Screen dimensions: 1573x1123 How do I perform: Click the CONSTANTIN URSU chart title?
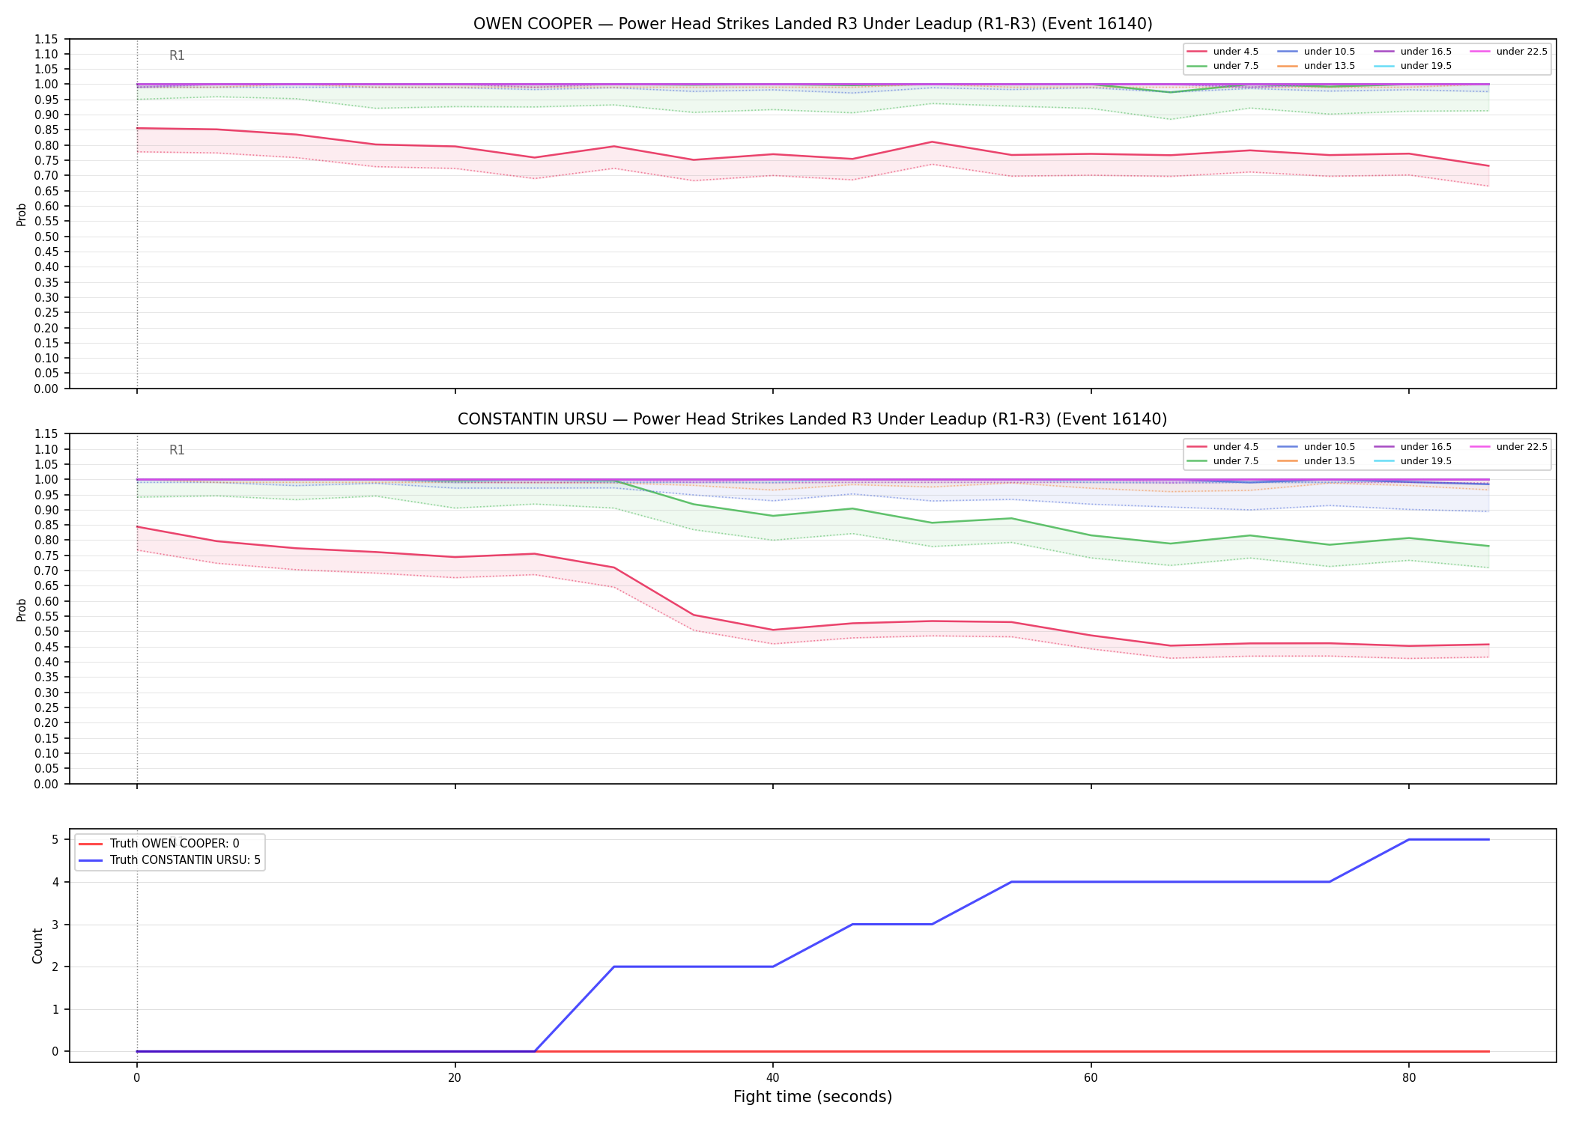[x=813, y=419]
